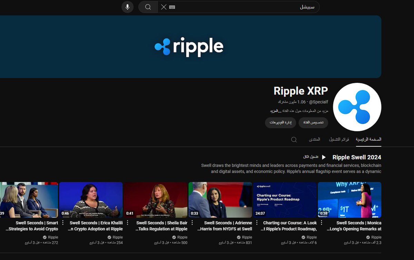Viewport: 414px width, 260px height.
Task: Open options menu for Sheila Bair video
Action: point(127,223)
